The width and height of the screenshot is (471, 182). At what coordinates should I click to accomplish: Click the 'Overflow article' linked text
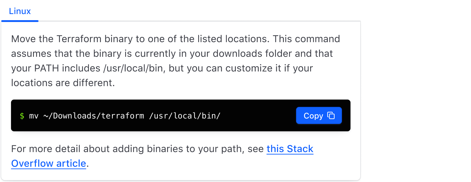point(49,163)
